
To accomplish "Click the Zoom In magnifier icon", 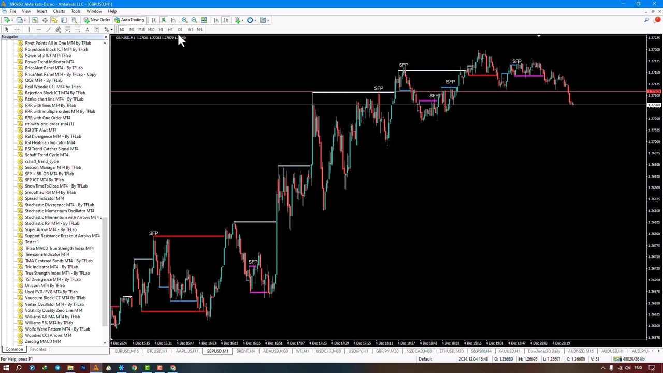I will [184, 20].
